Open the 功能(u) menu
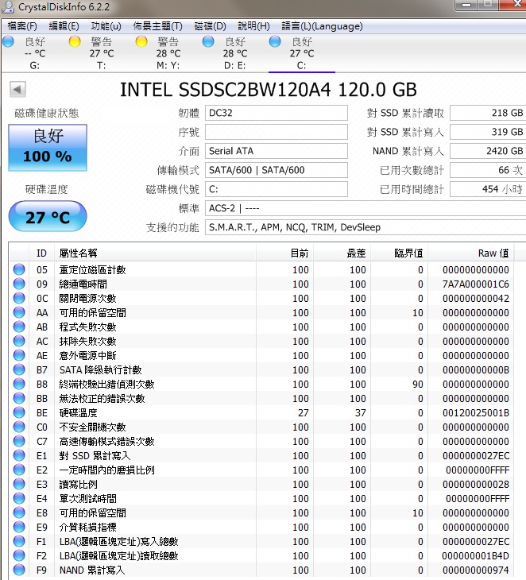The height and width of the screenshot is (580, 526). [x=106, y=26]
